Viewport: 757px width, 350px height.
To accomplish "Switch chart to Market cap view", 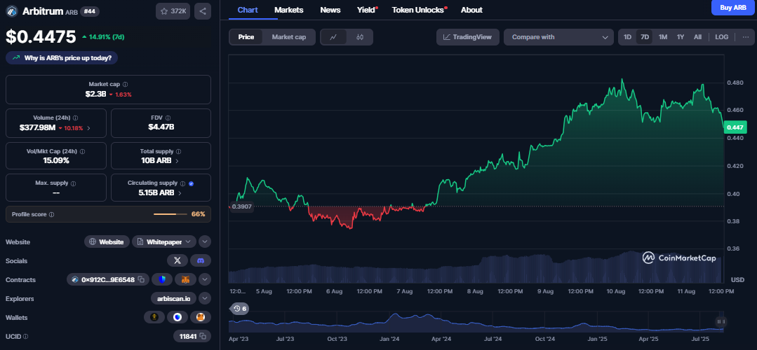I will (x=289, y=37).
